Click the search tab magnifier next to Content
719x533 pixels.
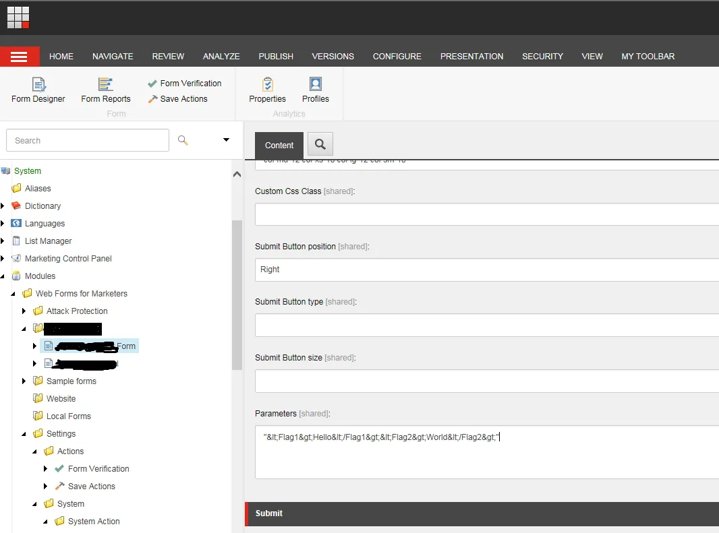pos(320,144)
